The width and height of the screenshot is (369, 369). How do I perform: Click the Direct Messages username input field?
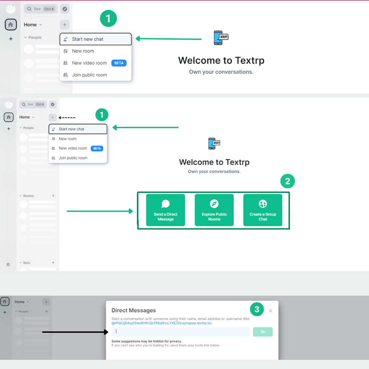pyautogui.click(x=181, y=332)
